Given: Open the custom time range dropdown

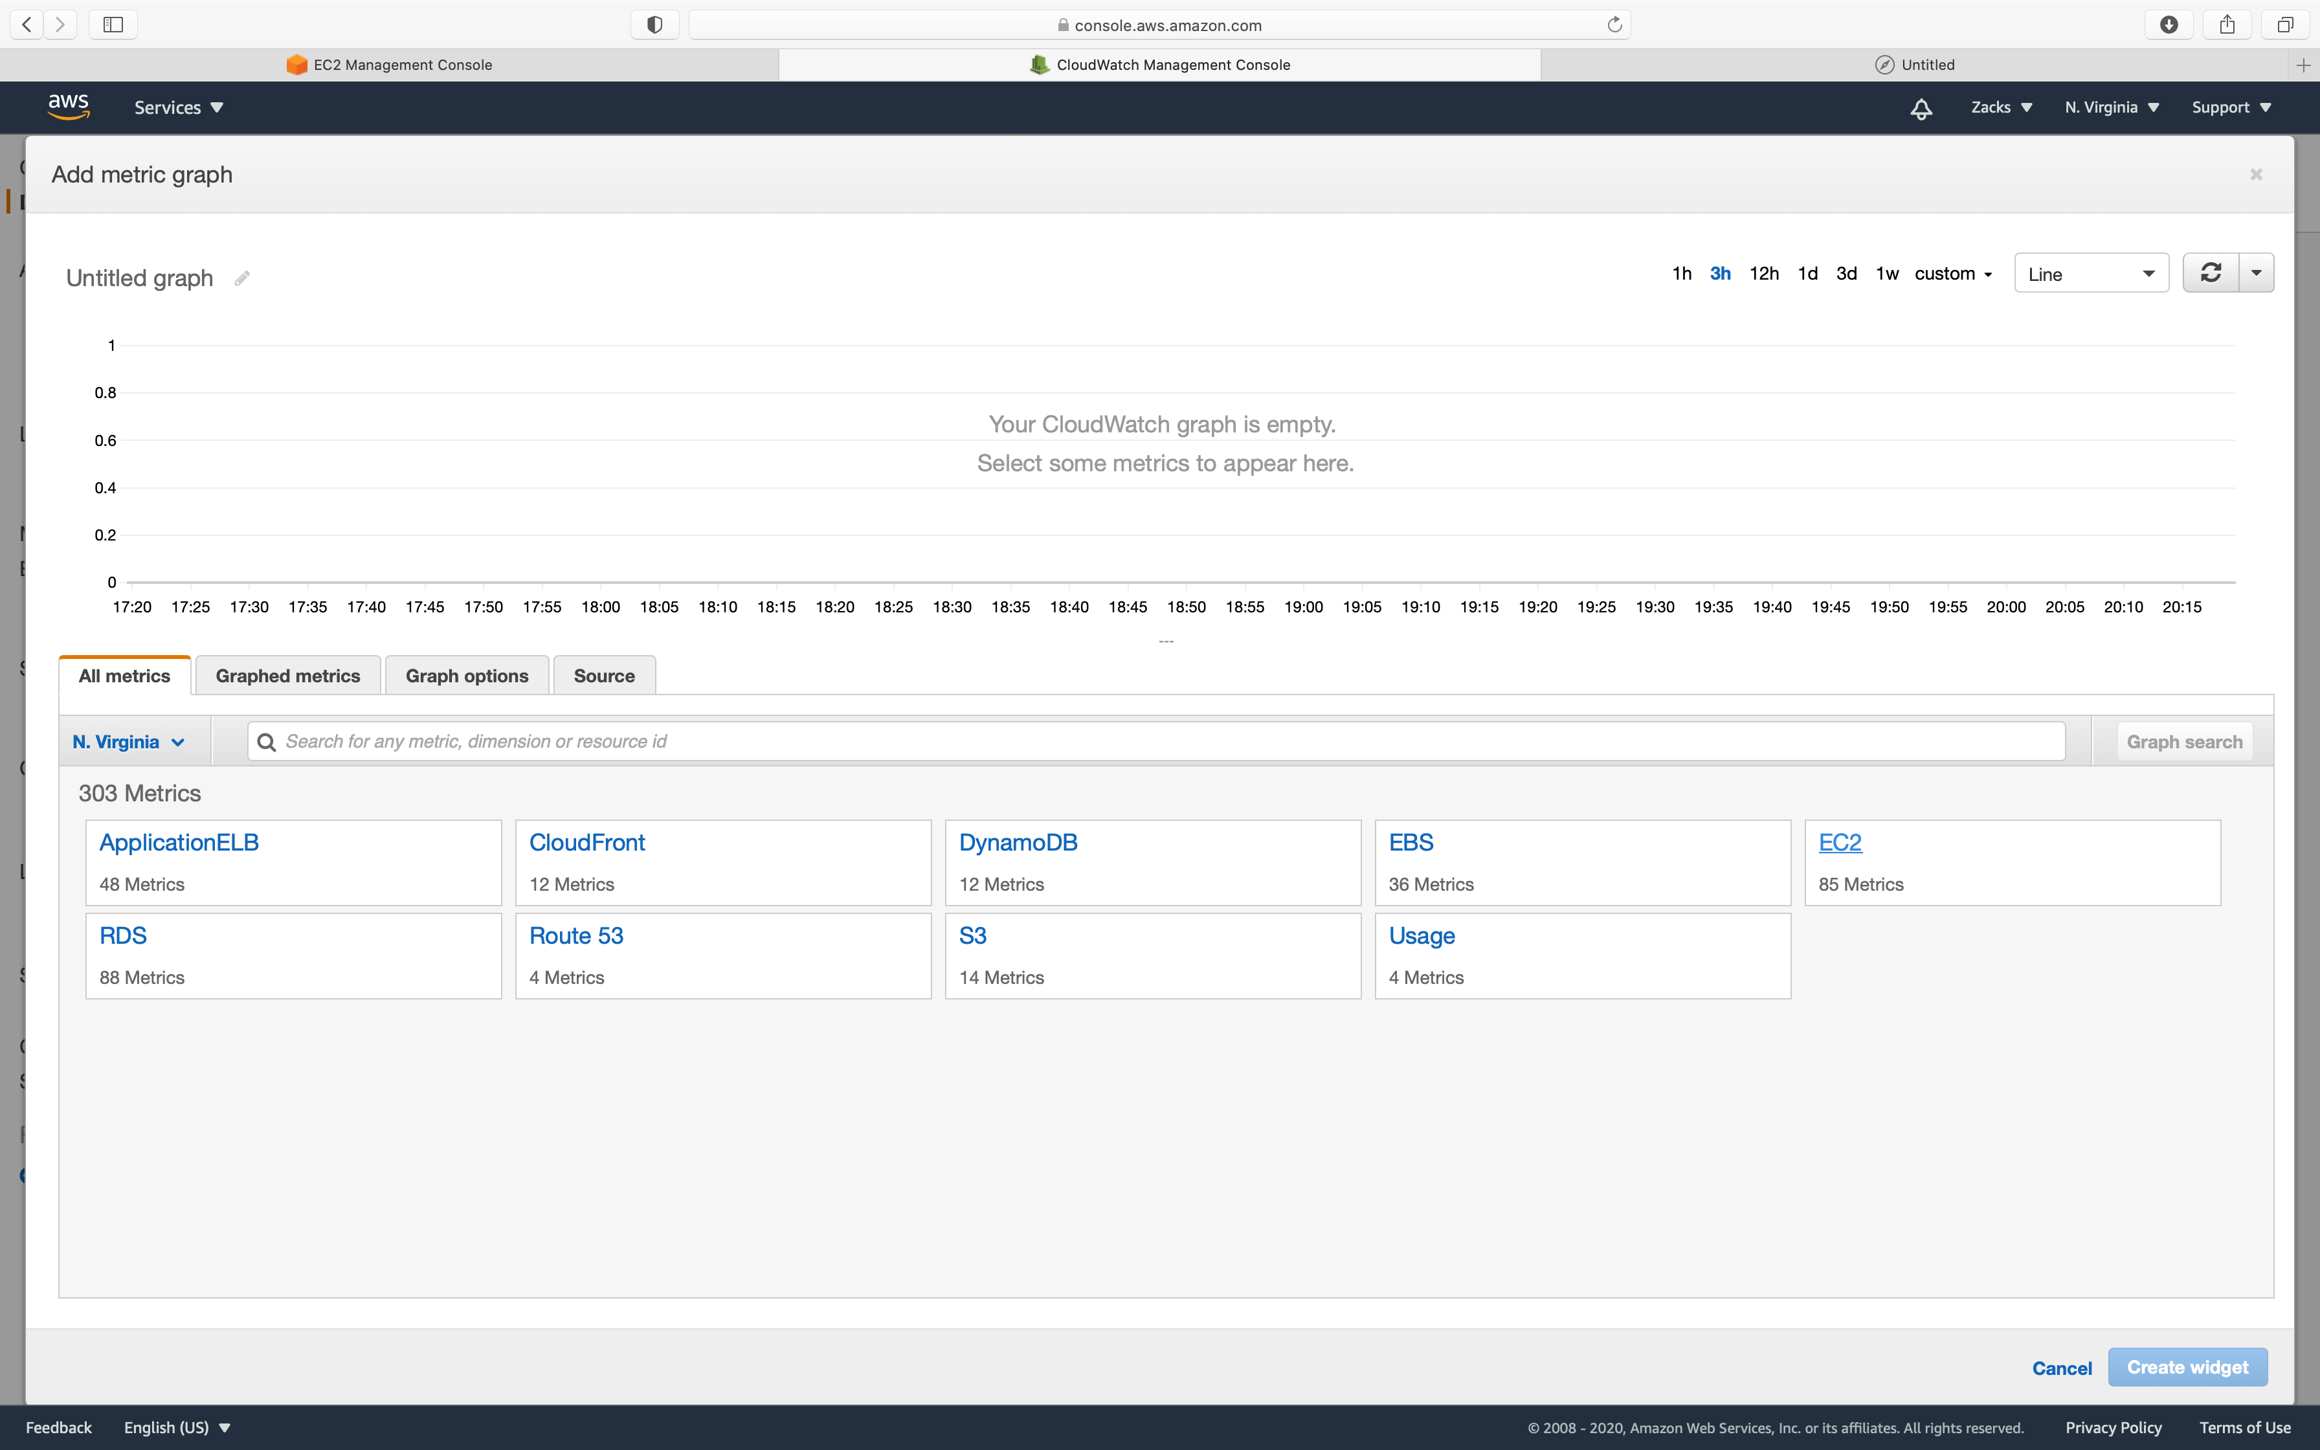Looking at the screenshot, I should coord(1953,273).
